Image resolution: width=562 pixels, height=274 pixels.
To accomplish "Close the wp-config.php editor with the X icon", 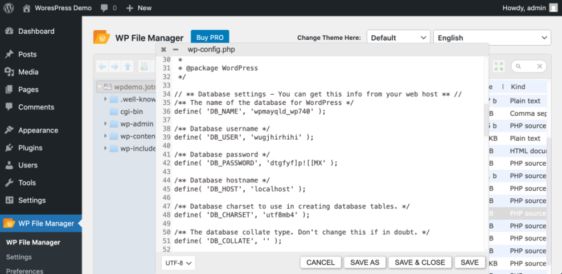I will point(163,50).
